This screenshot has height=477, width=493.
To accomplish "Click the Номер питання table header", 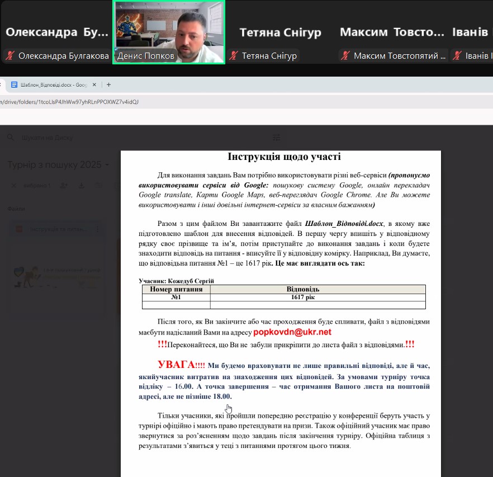I will coord(176,289).
